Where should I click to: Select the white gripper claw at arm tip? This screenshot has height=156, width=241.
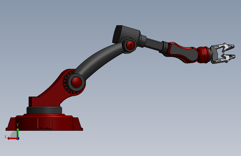pos(223,53)
